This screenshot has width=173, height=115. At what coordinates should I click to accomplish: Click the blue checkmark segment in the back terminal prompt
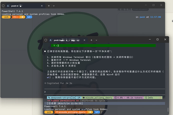pyautogui.click(x=29, y=17)
